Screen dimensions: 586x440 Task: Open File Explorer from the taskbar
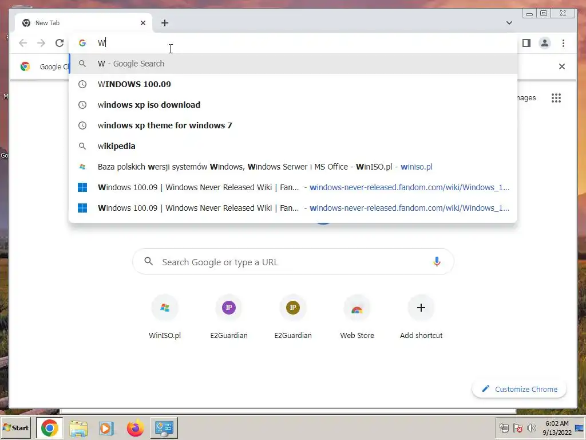pos(78,429)
